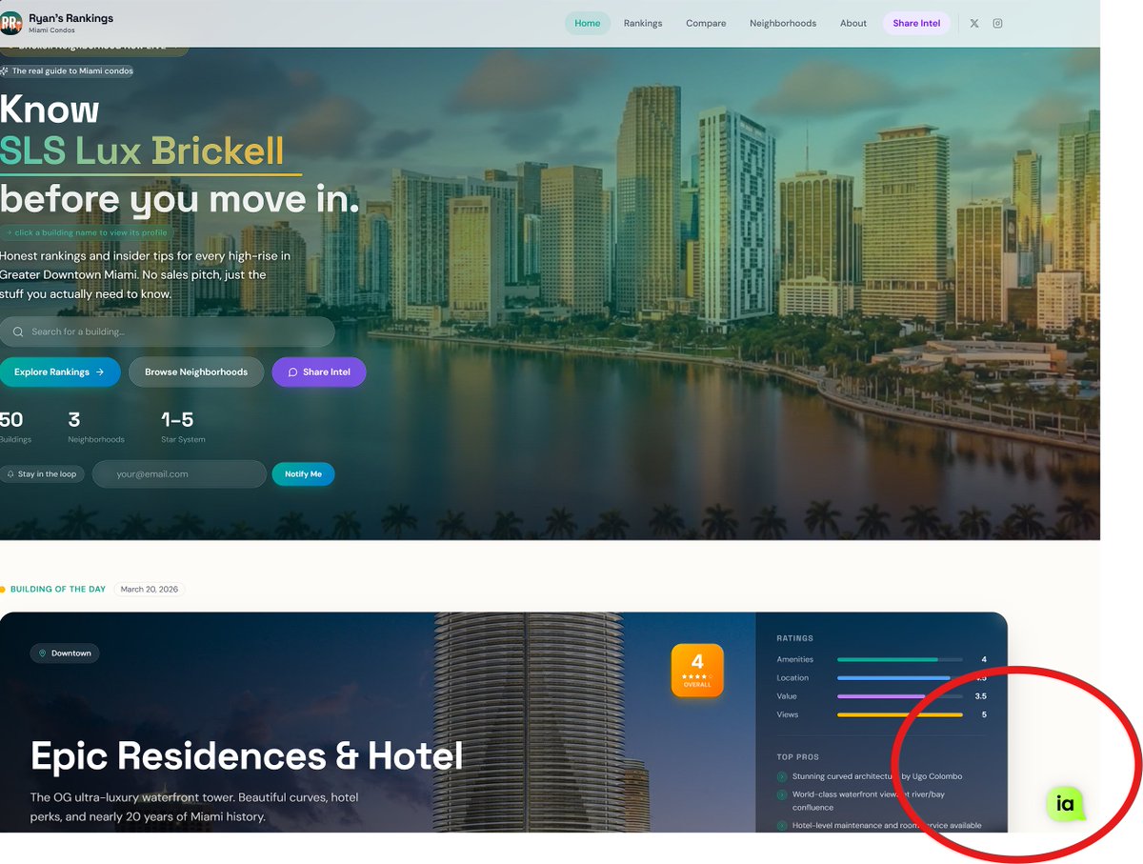Screen dimensions: 1143x864
Task: Click the Ryan's Rankings round logo
Action: coord(10,23)
